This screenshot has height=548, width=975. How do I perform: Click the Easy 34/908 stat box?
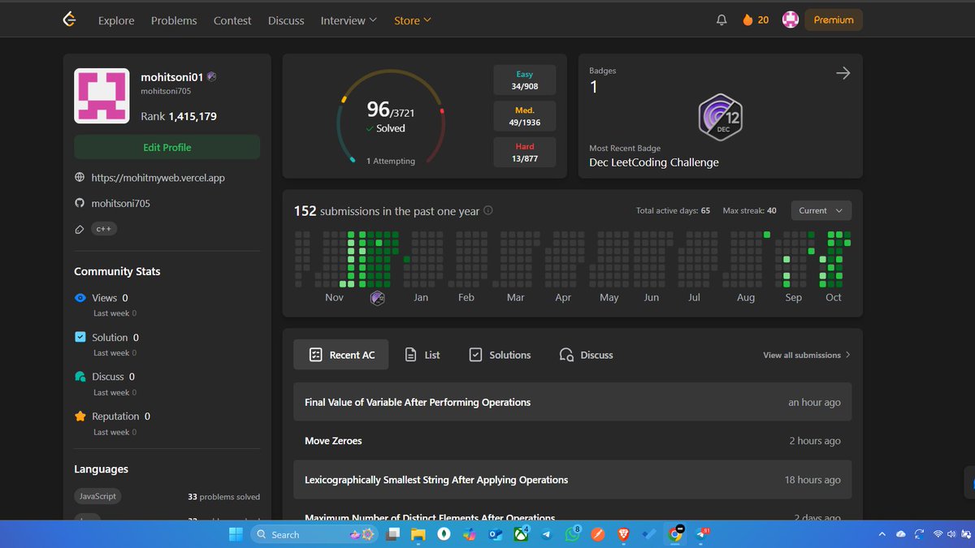(525, 80)
